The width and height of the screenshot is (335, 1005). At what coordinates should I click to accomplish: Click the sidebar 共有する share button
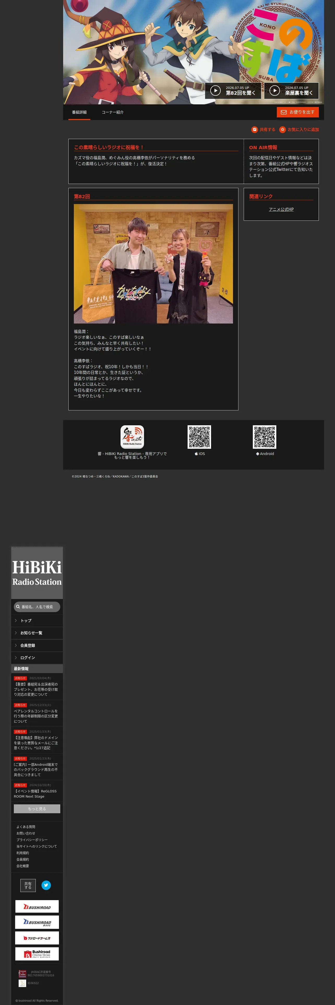click(28, 885)
